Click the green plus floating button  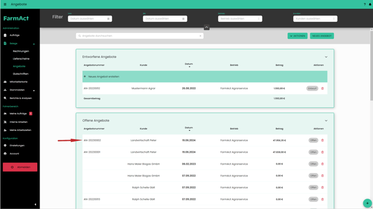click(367, 203)
